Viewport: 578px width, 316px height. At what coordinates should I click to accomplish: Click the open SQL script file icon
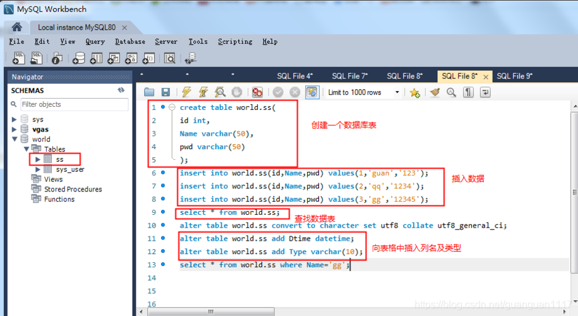(37, 58)
